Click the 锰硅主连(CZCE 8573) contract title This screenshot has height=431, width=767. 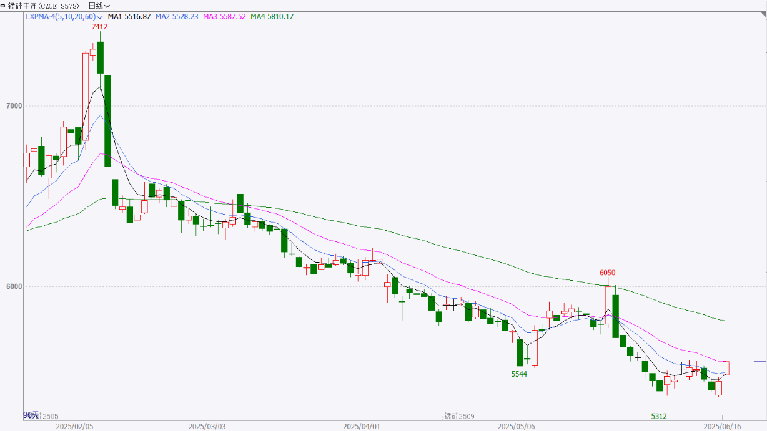44,6
